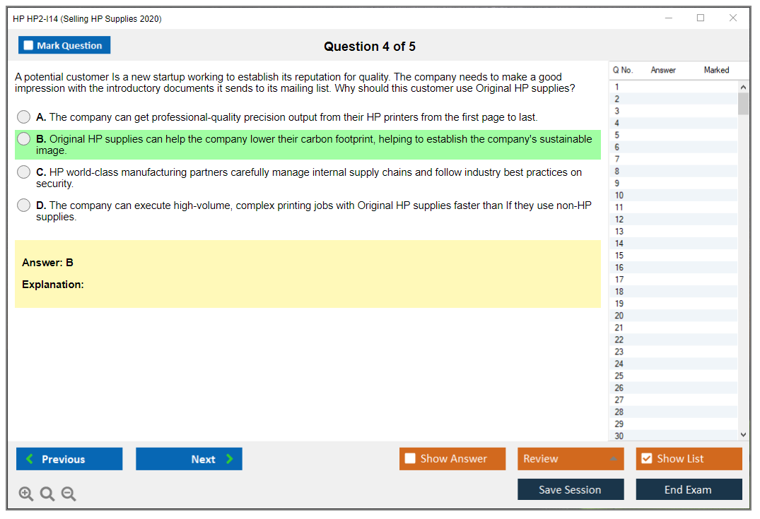This screenshot has width=760, height=519.
Task: Open the Review dropdown menu
Action: click(571, 459)
